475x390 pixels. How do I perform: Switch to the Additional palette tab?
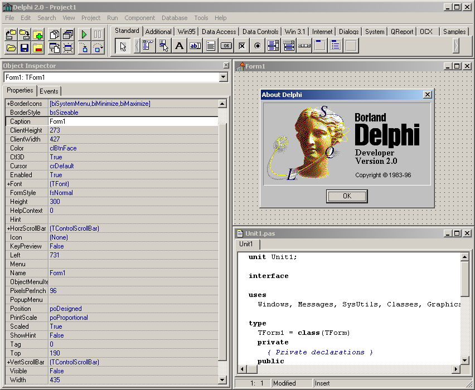point(158,32)
